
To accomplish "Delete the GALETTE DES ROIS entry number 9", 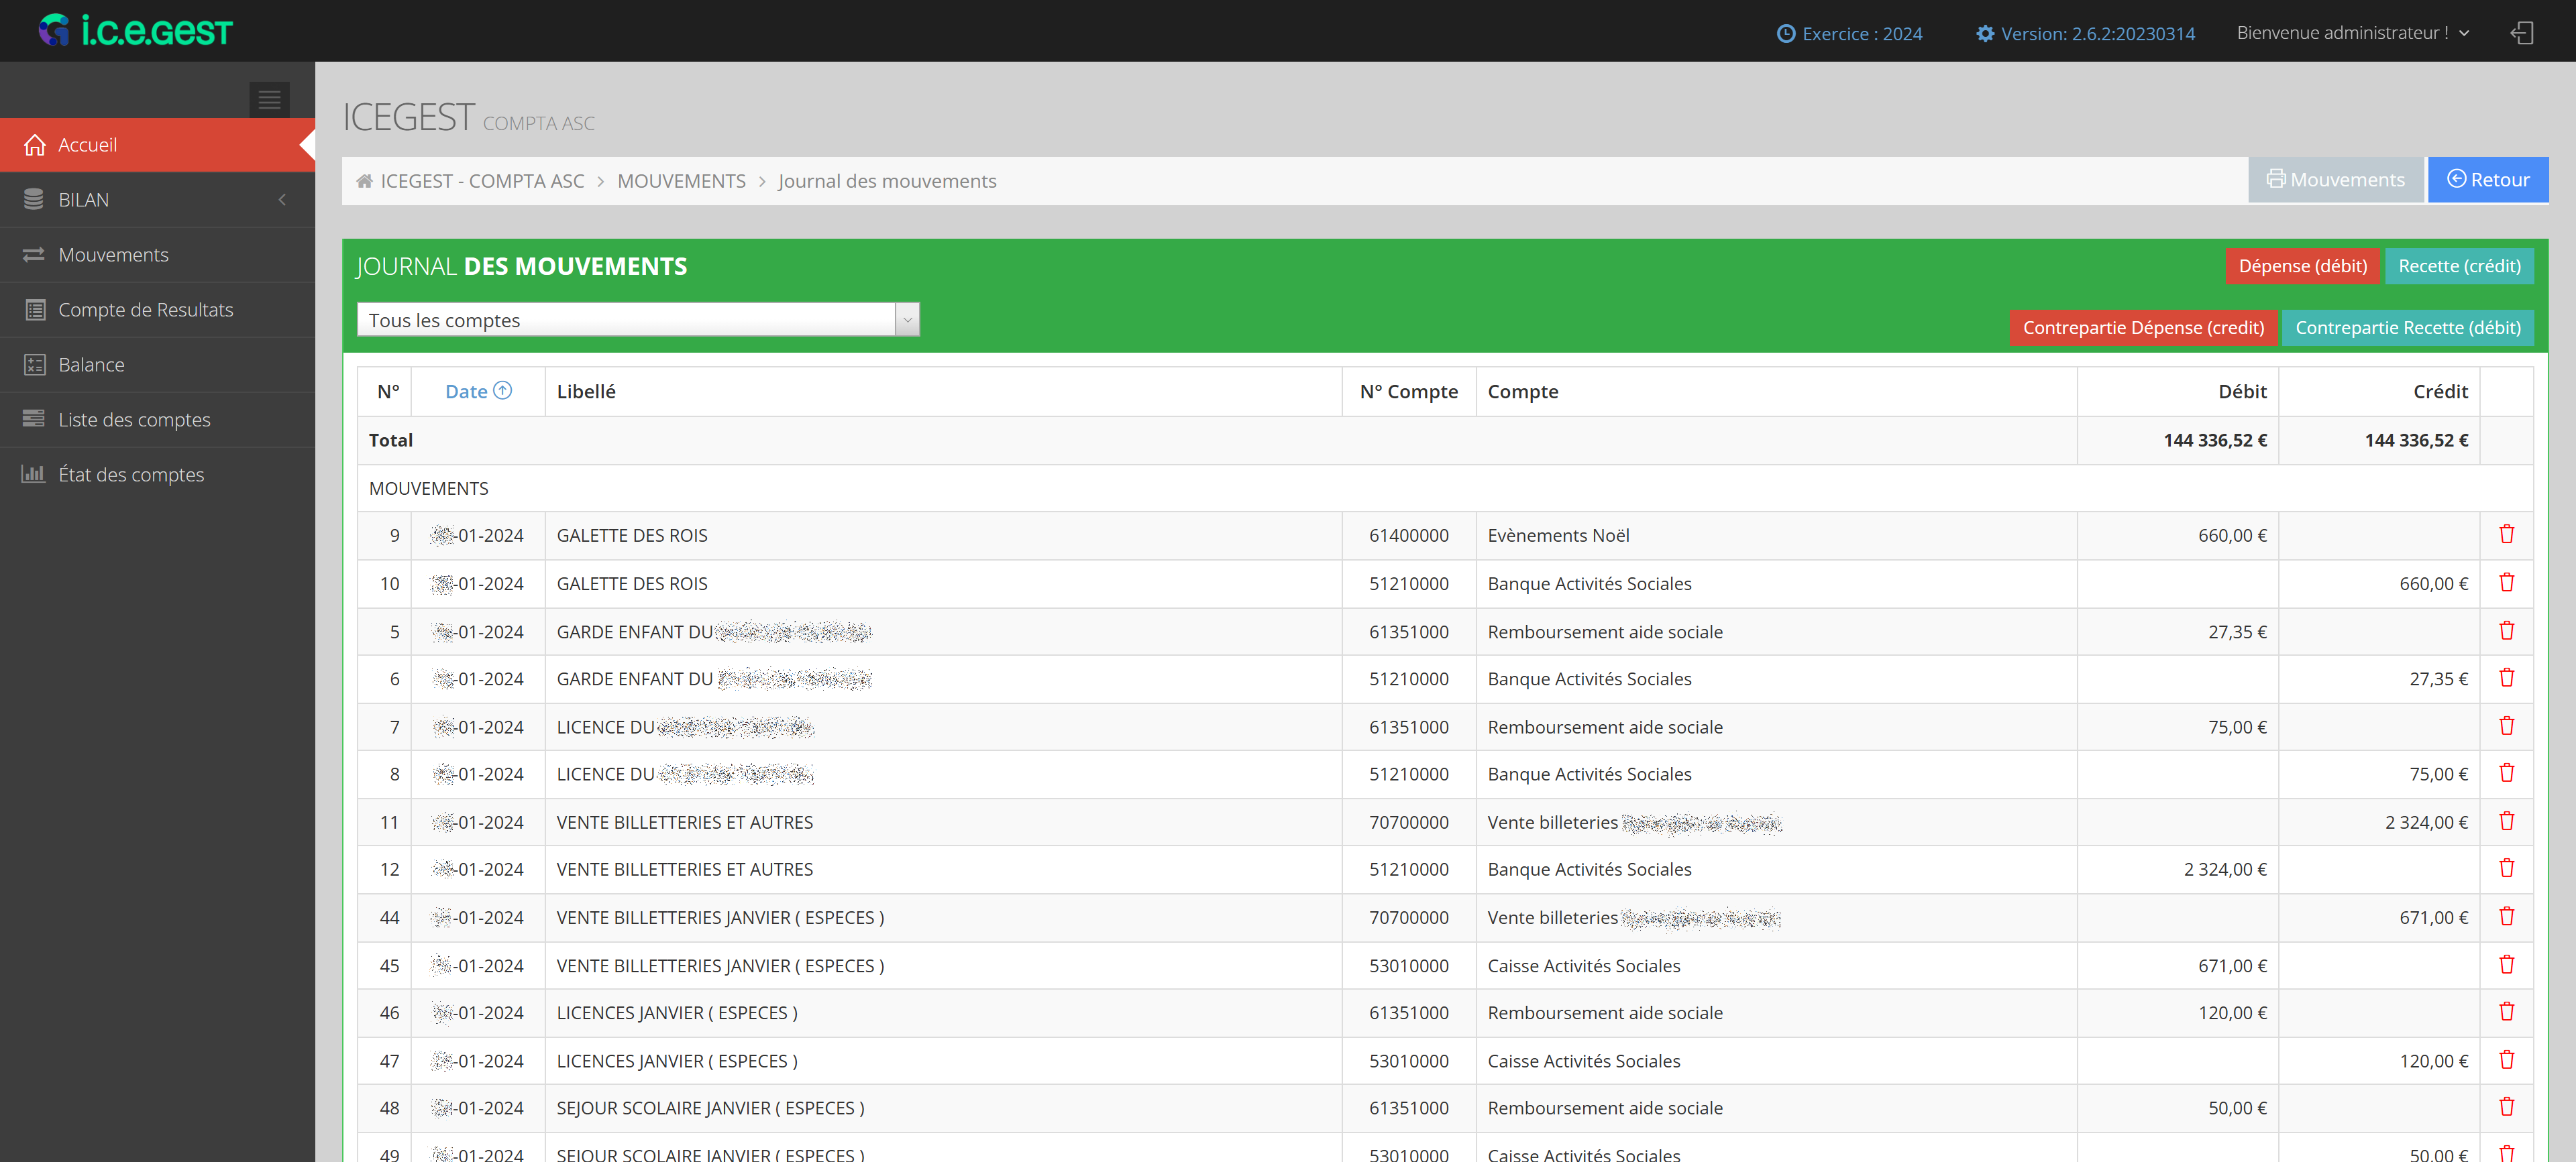I will tap(2506, 534).
